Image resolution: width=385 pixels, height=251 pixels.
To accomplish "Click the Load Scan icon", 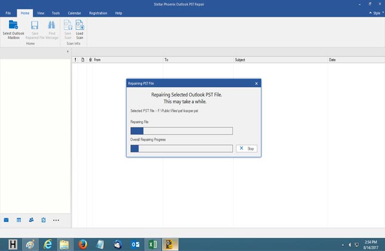I will [x=79, y=25].
